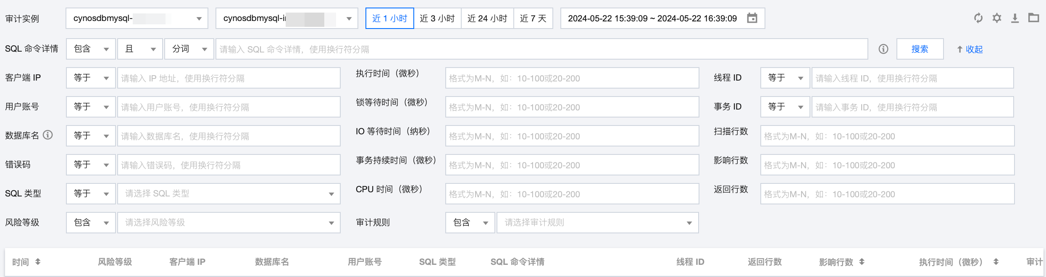Open the calendar date picker icon

(x=752, y=18)
